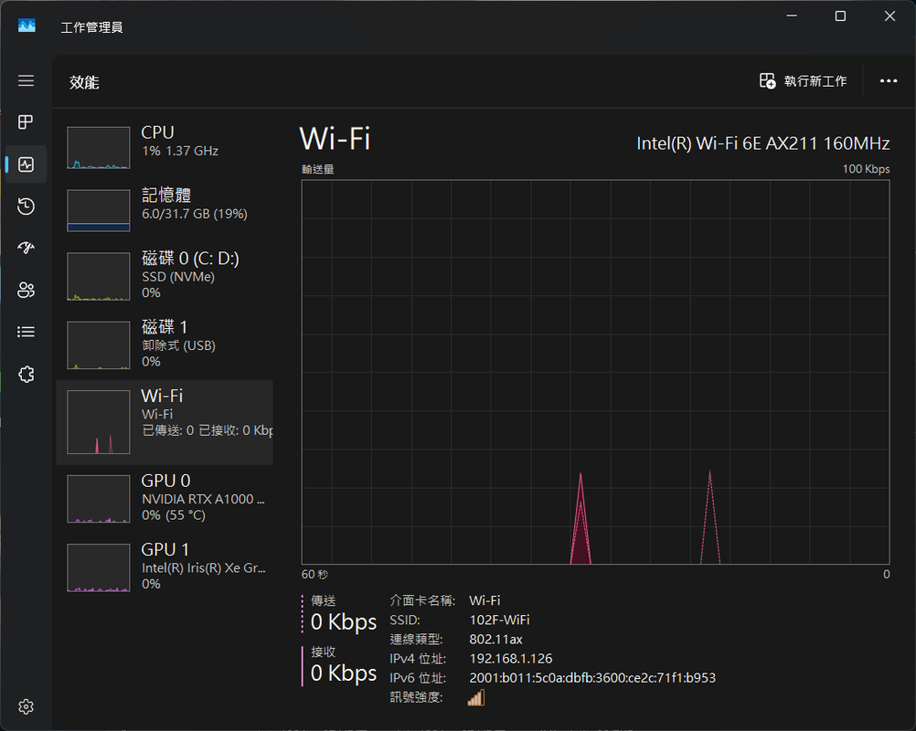Select 磁碟 0 (C: D:) entry
The height and width of the screenshot is (731, 916).
[x=165, y=277]
